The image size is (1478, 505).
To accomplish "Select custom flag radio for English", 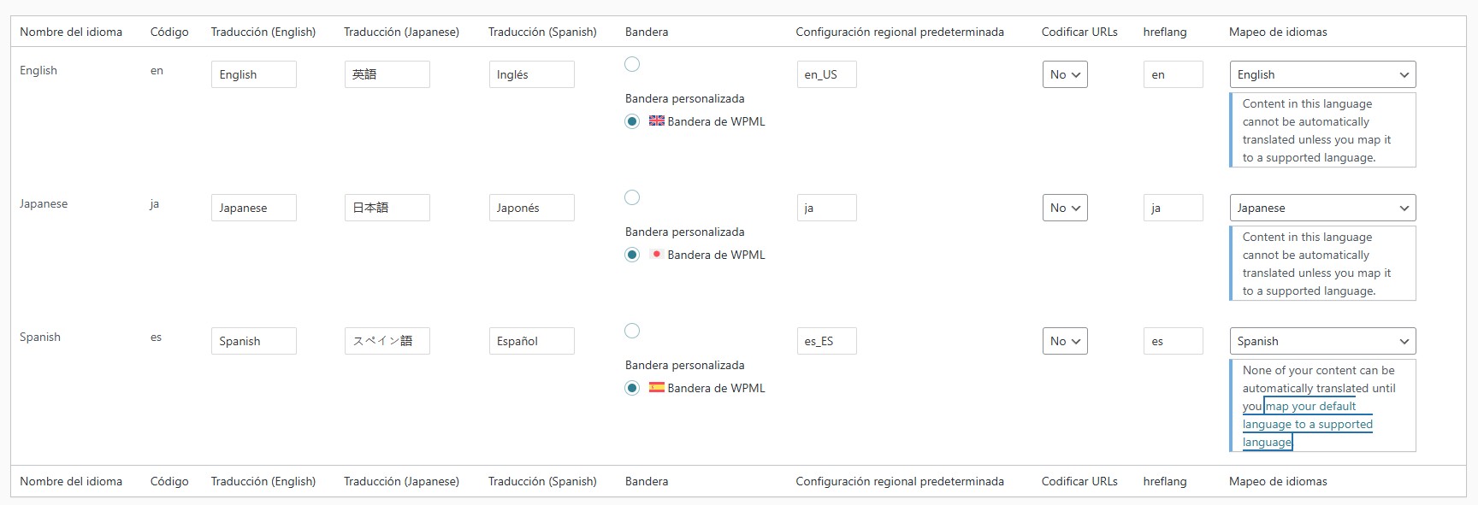I will click(632, 64).
